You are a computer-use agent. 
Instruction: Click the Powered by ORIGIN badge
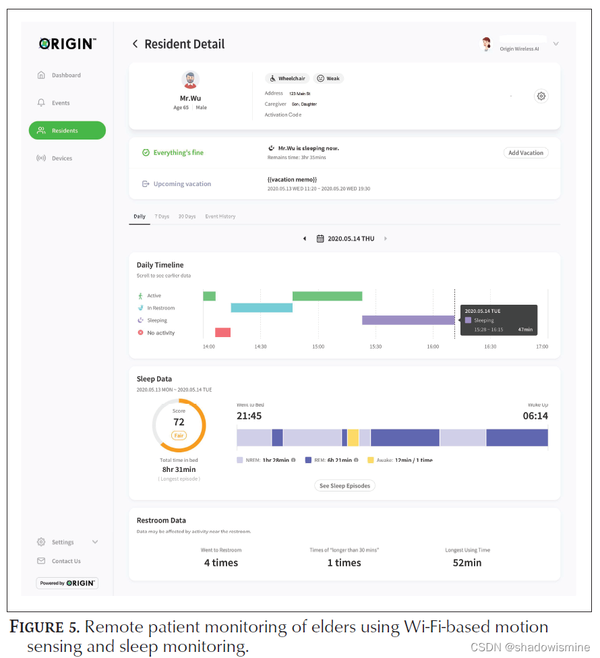(67, 583)
